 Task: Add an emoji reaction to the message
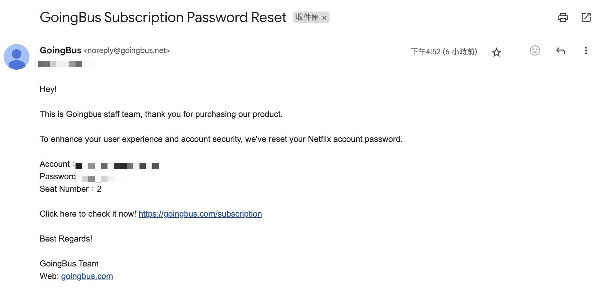coord(535,50)
